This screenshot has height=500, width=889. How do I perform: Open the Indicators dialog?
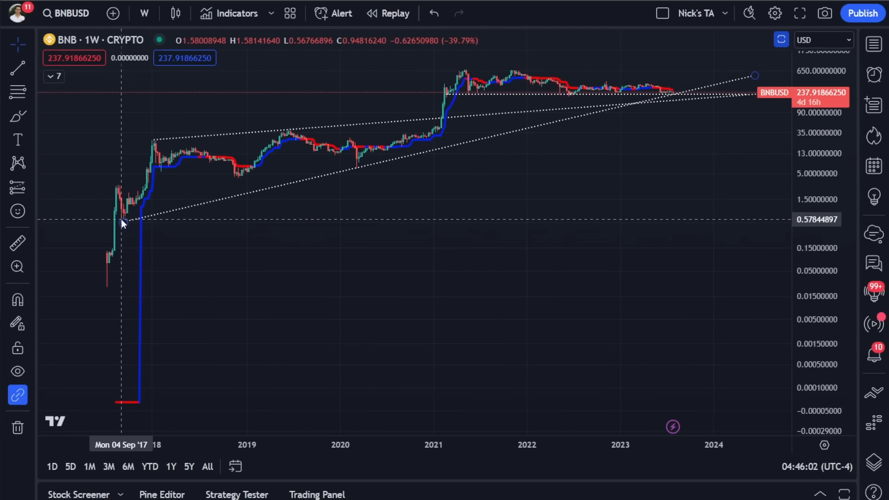tap(229, 13)
